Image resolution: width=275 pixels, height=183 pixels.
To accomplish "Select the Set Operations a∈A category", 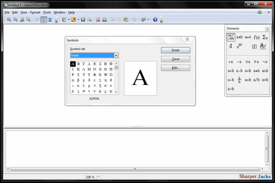I will point(248,37).
